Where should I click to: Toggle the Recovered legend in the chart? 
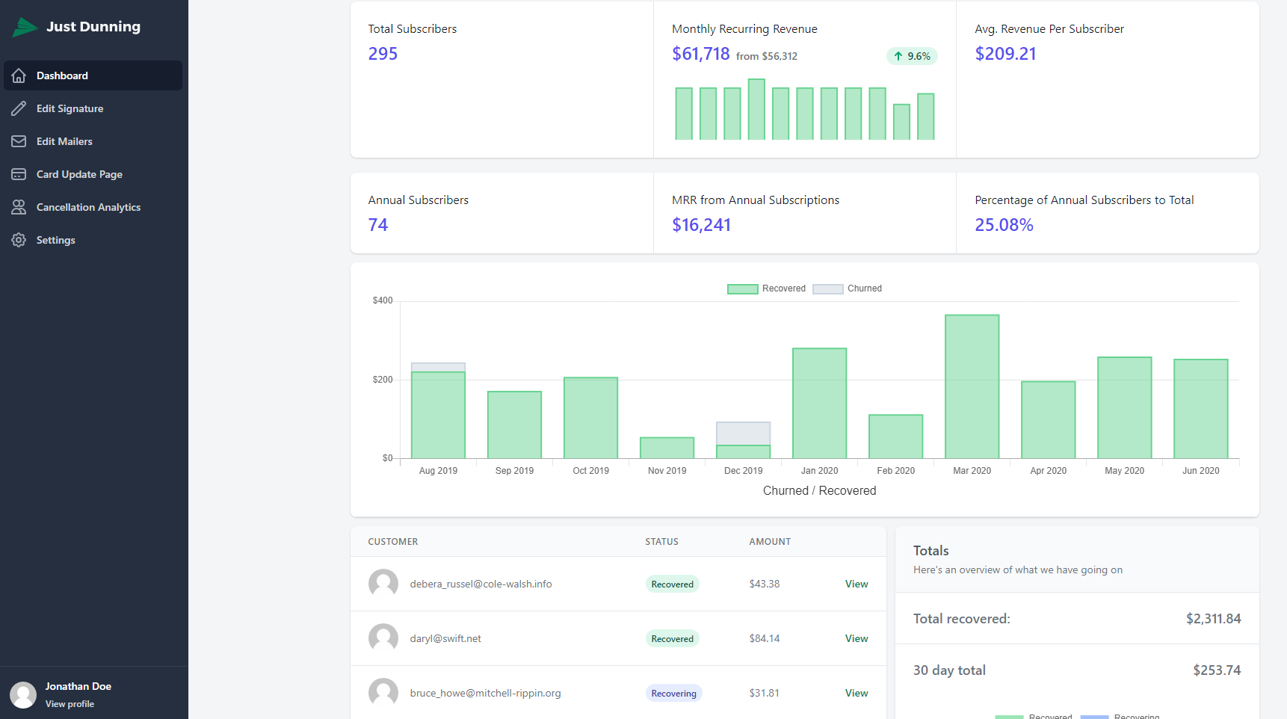pyautogui.click(x=766, y=288)
